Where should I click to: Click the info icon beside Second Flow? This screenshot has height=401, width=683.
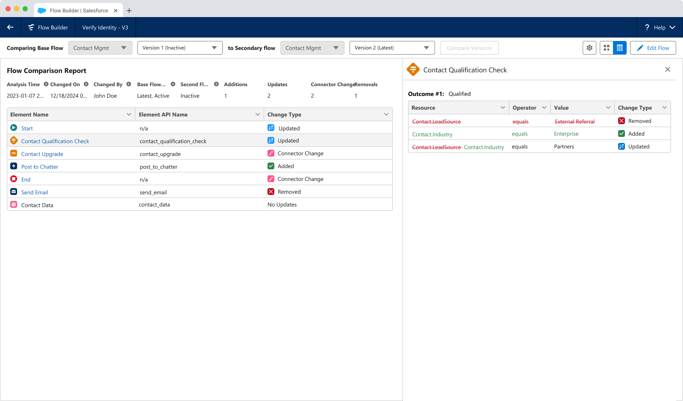point(216,84)
